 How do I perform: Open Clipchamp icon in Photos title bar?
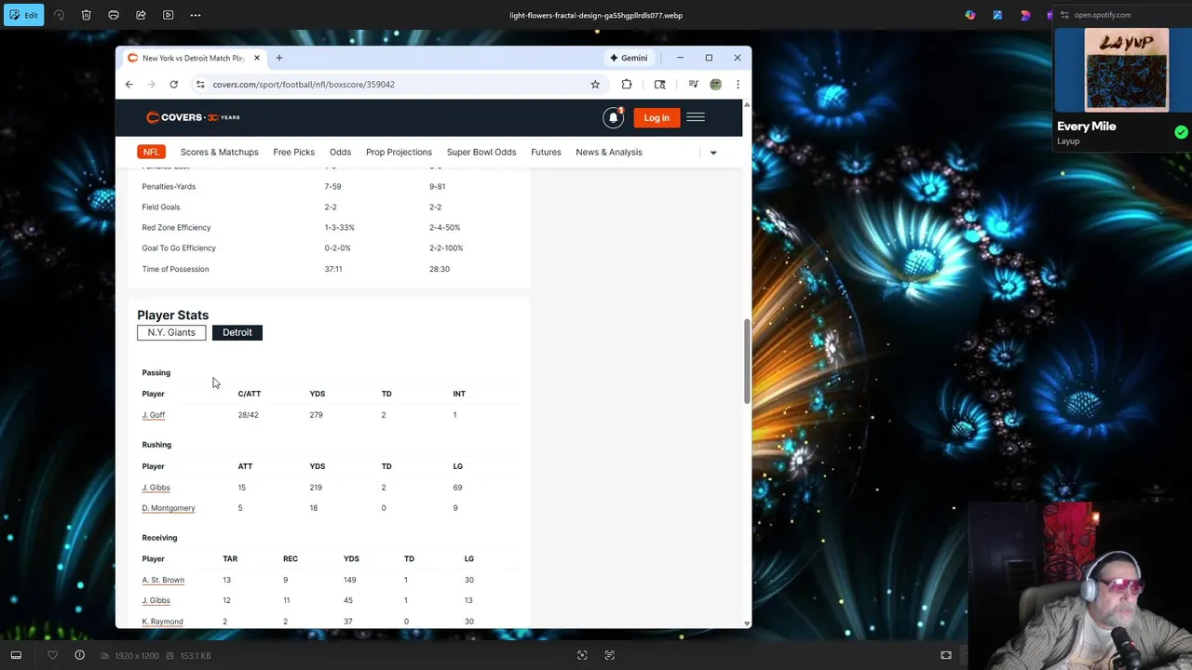coord(1025,15)
